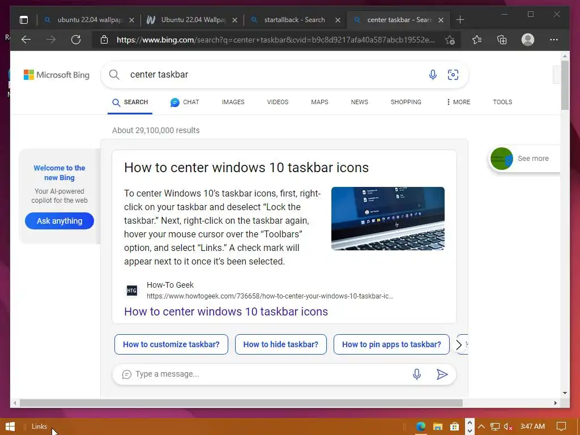Open the CHAT search tab
This screenshot has width=580, height=435.
coord(185,102)
